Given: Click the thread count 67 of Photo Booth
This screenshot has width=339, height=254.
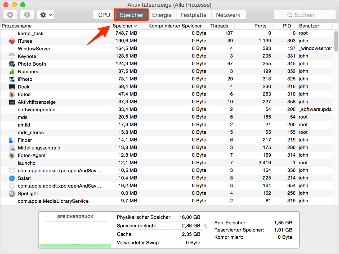Looking at the screenshot, I should tap(230, 63).
